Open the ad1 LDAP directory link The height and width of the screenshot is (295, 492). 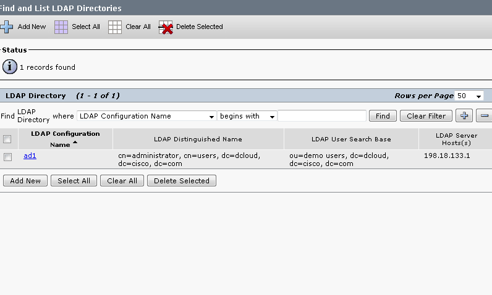pos(30,156)
